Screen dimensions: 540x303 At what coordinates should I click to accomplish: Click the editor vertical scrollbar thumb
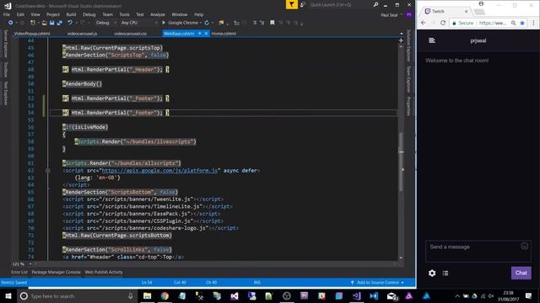point(401,162)
